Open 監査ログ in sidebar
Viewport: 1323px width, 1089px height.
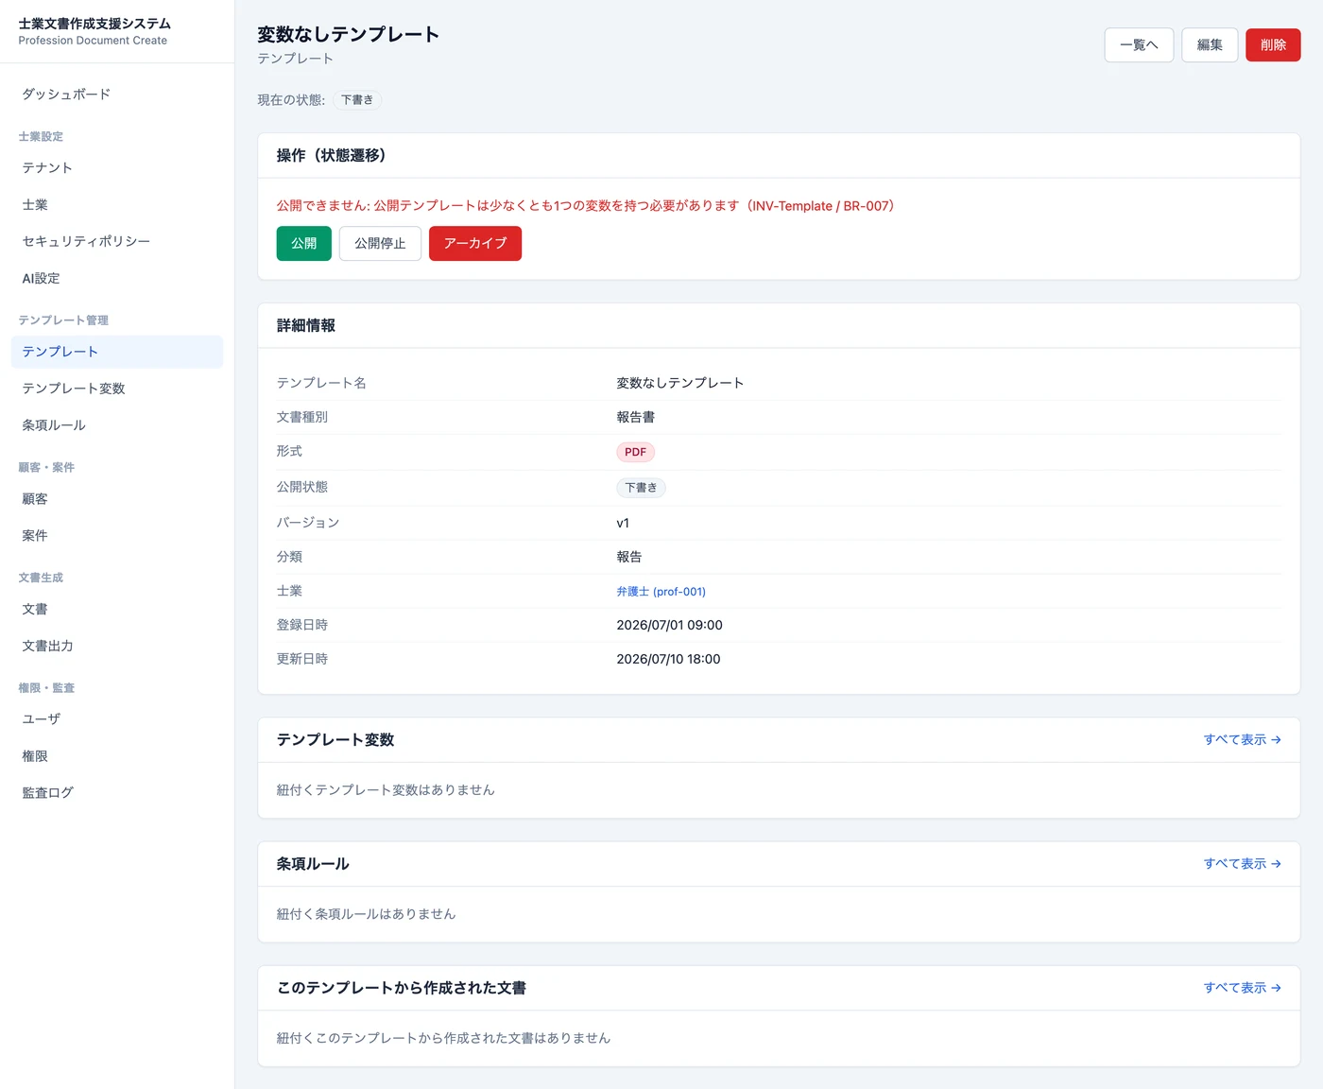tap(117, 793)
